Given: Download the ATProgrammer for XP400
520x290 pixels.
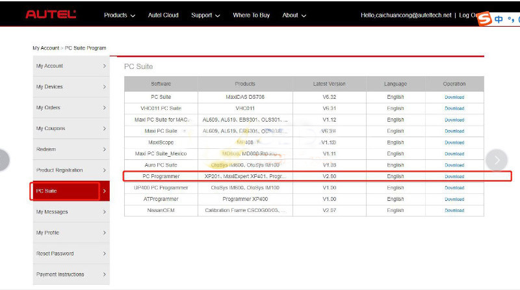Looking at the screenshot, I should [x=454, y=199].
